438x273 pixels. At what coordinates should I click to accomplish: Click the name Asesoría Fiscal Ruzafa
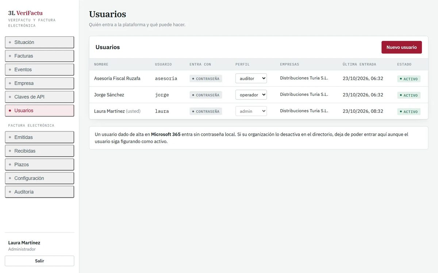click(x=117, y=78)
